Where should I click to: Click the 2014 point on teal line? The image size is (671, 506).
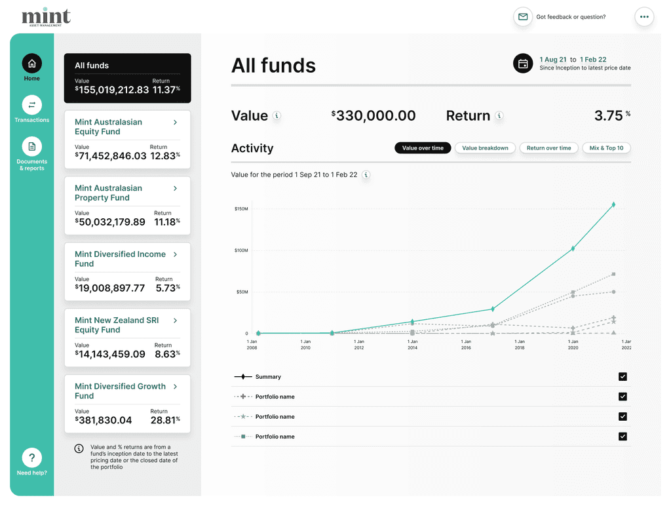(412, 322)
